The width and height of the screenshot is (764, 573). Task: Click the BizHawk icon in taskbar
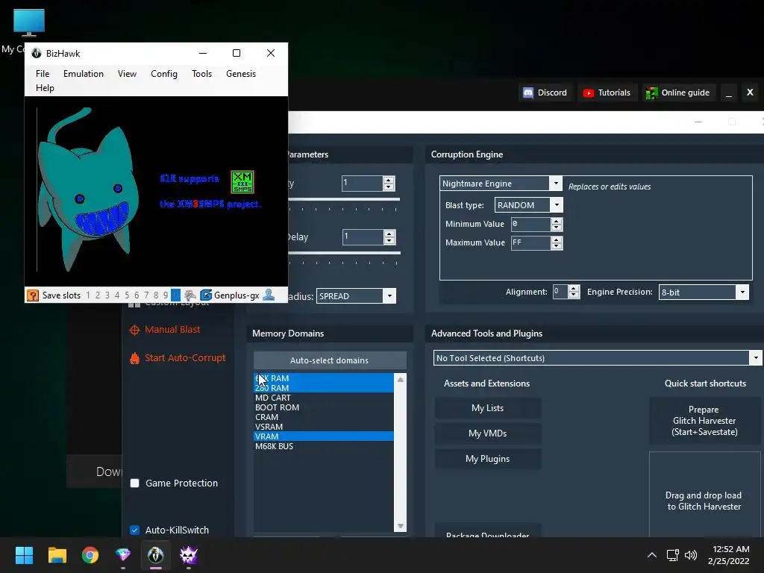(x=155, y=554)
